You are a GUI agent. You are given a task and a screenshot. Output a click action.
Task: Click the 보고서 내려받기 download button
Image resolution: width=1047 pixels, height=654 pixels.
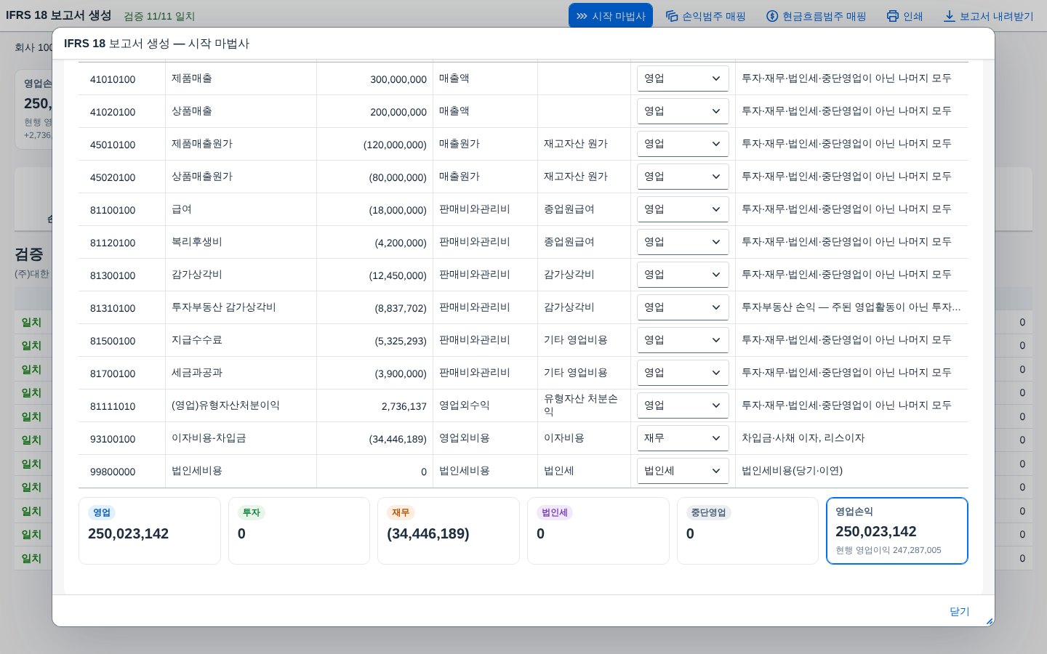(988, 16)
